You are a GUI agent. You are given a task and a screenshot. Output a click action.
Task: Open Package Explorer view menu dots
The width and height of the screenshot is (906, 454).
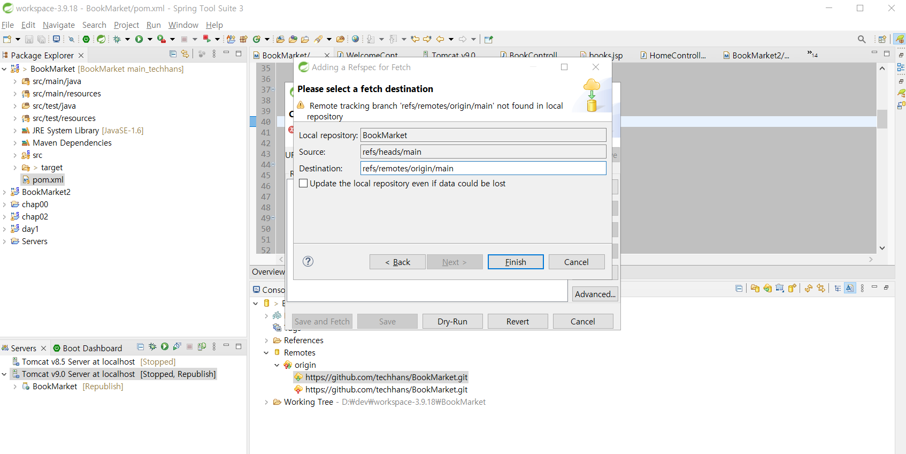214,54
